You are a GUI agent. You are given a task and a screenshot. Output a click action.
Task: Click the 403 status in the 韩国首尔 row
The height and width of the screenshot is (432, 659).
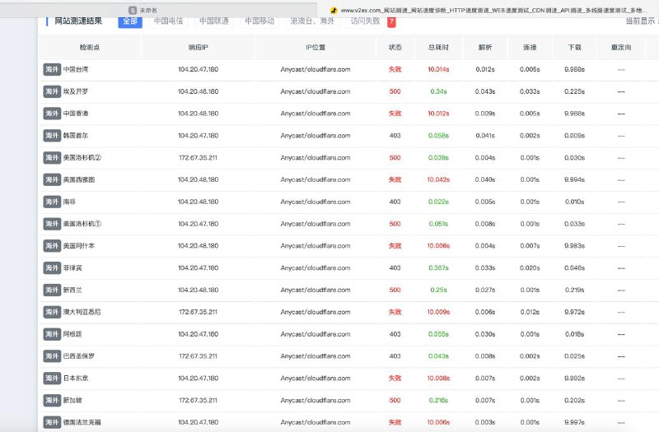point(395,136)
